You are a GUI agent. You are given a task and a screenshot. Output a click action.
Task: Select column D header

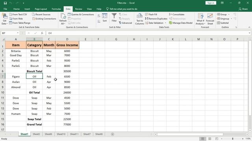67,39
